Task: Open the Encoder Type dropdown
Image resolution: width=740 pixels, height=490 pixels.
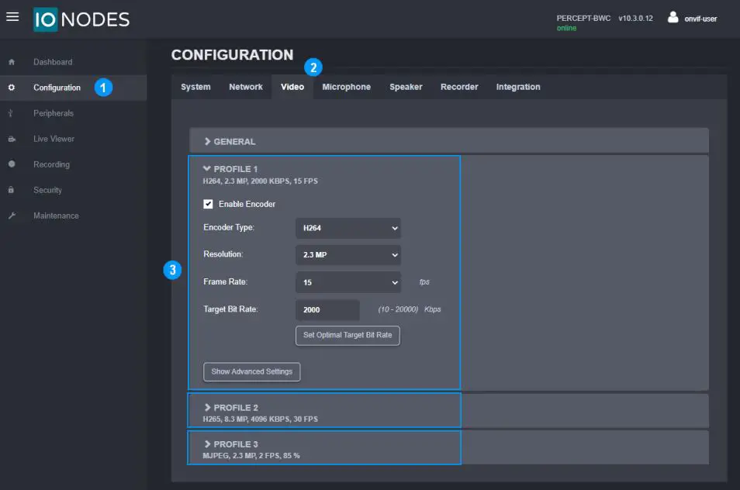Action: (348, 228)
